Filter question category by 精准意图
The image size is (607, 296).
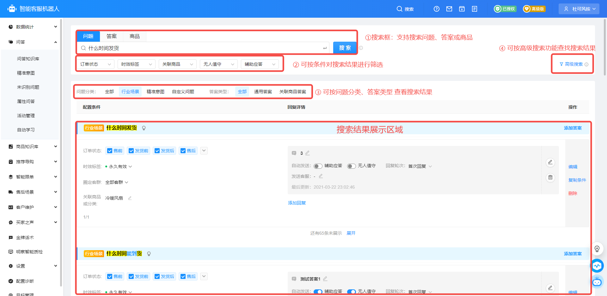156,92
